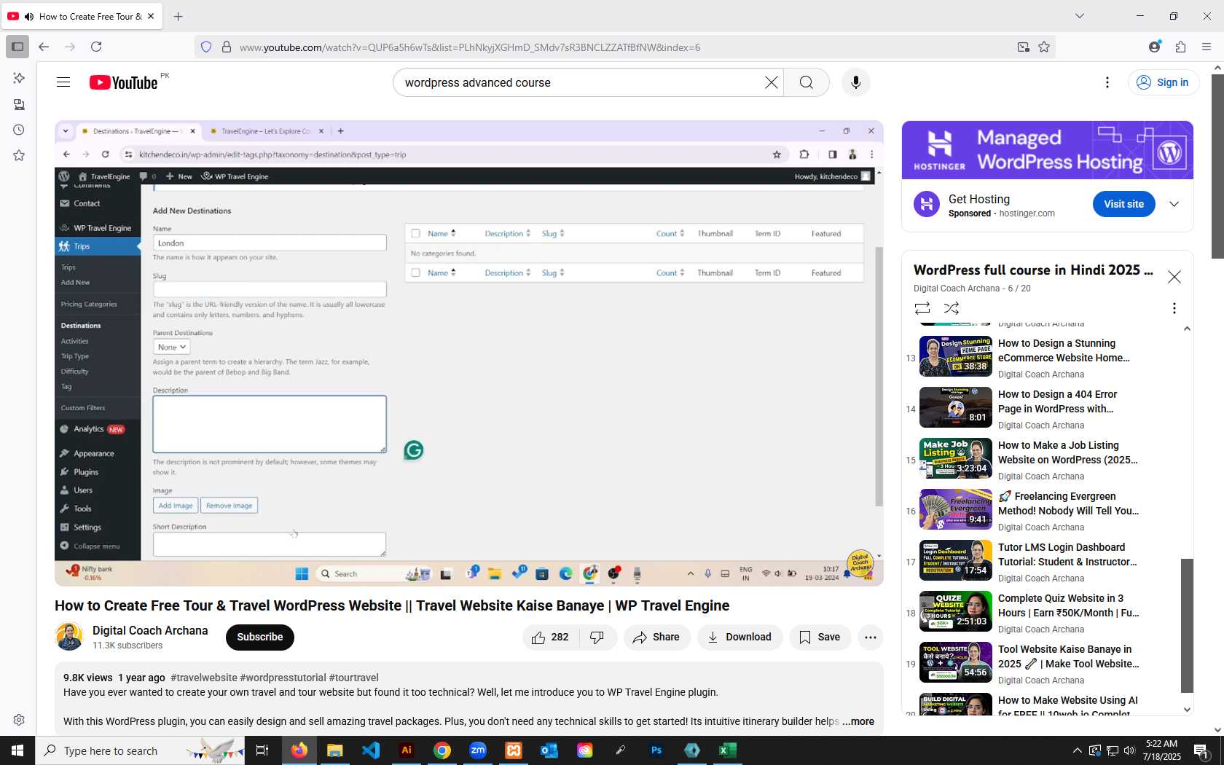Open sidebar customize settings gear
The width and height of the screenshot is (1224, 765).
point(19,720)
